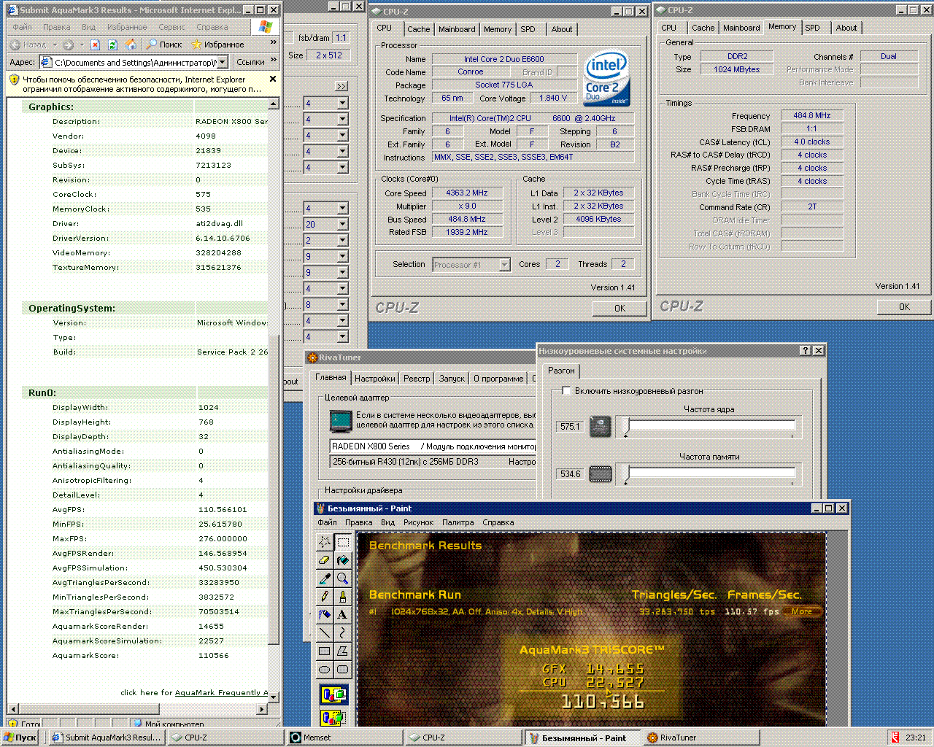This screenshot has height=747, width=934.
Task: Open Сервис menu in Internet Explorer
Action: click(x=171, y=27)
